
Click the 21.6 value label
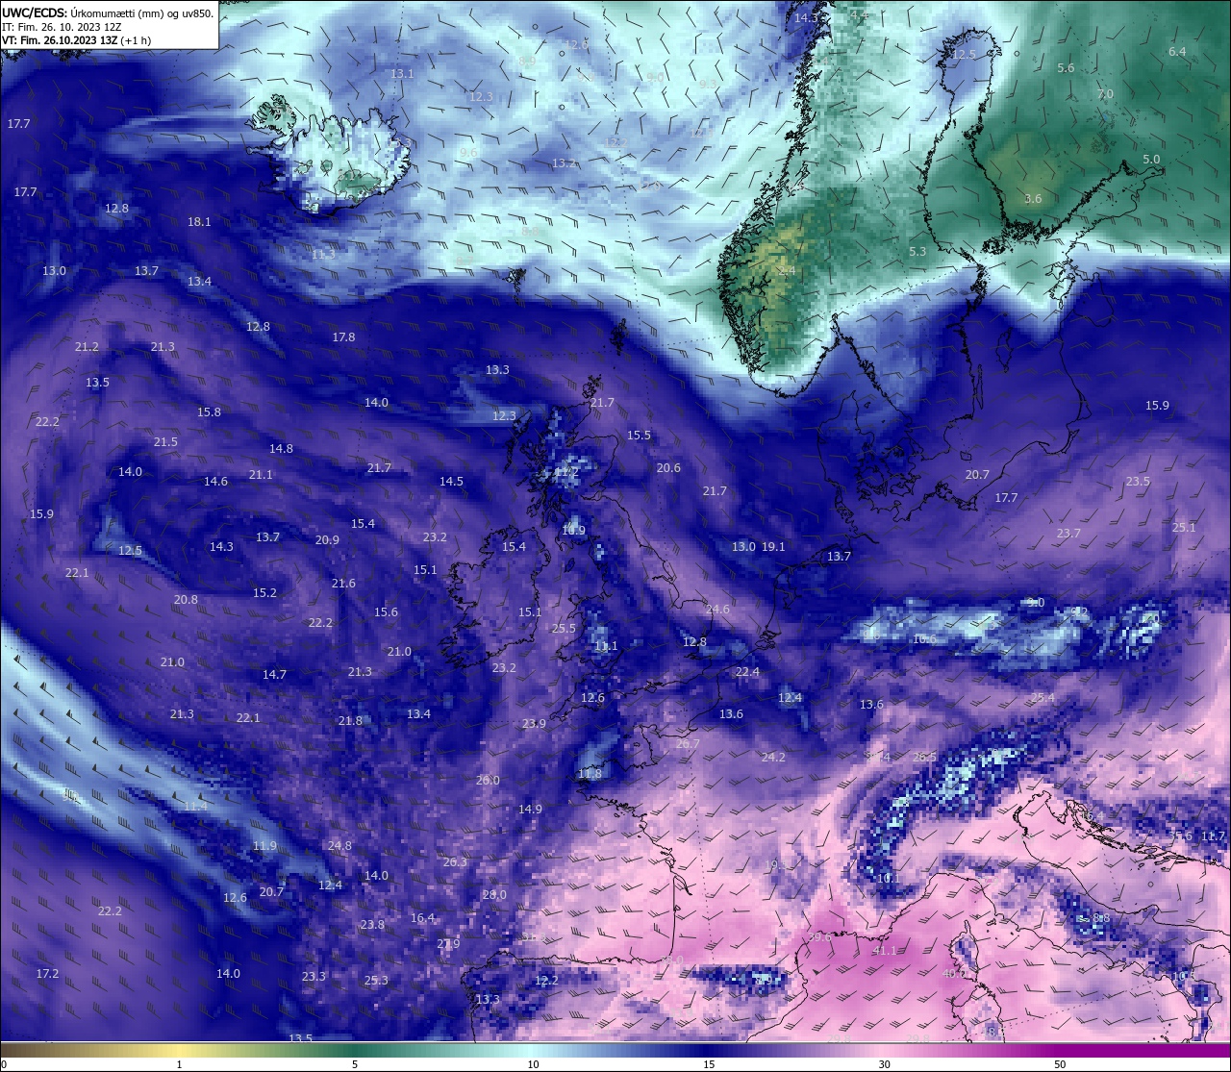[343, 584]
